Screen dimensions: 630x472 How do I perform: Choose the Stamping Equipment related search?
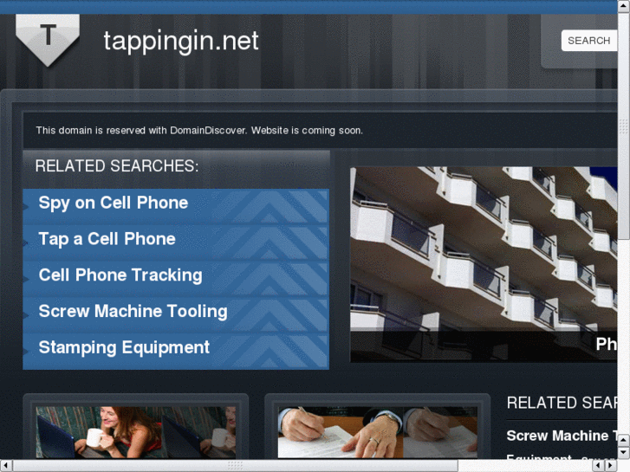(124, 347)
